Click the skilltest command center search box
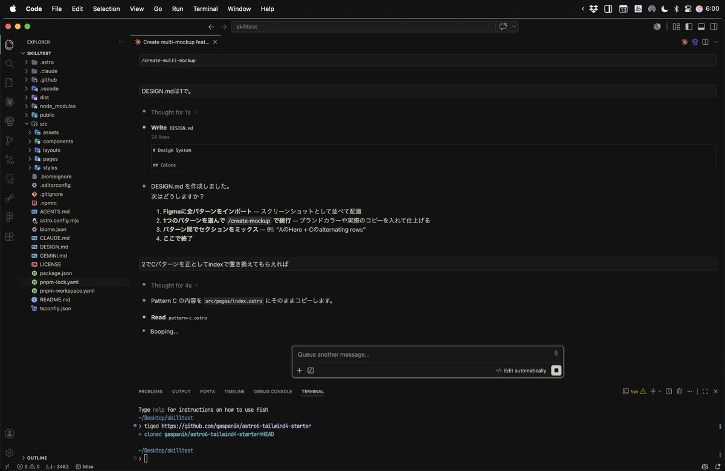The image size is (725, 471). [x=362, y=27]
